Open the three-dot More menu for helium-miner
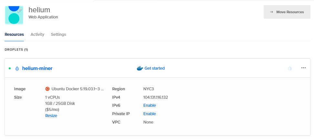 (x=303, y=68)
